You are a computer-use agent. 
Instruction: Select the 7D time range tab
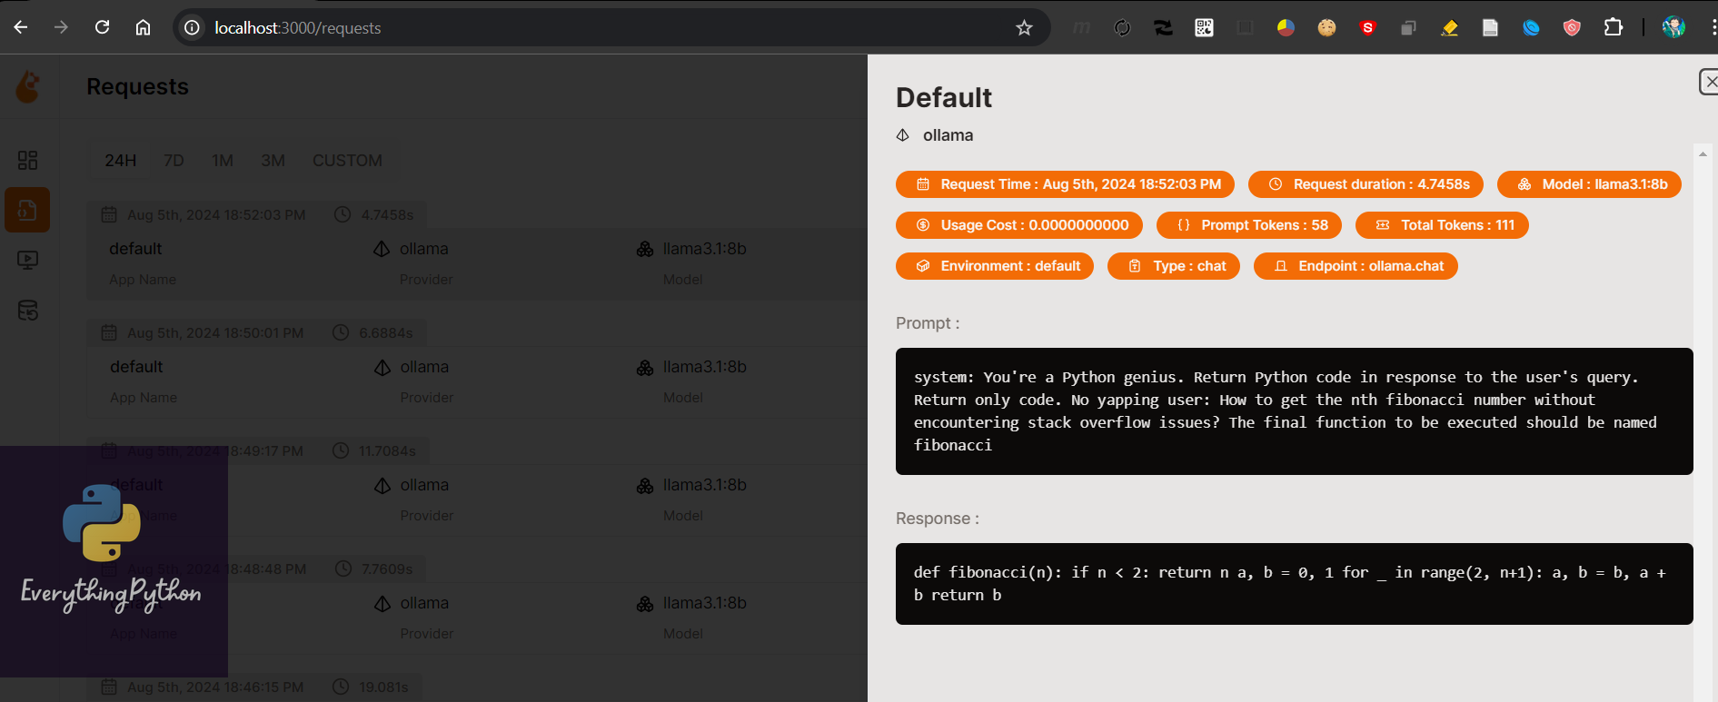pyautogui.click(x=174, y=161)
